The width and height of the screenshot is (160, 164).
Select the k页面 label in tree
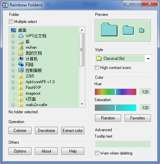tap(31, 99)
